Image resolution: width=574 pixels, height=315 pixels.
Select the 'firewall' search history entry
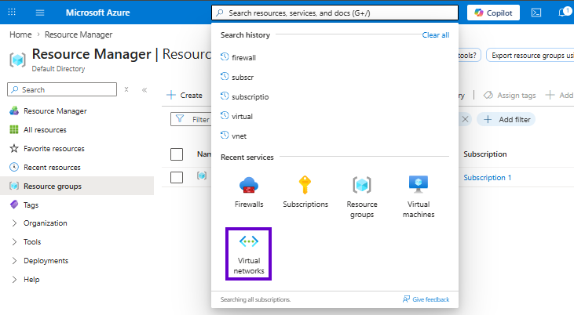243,58
